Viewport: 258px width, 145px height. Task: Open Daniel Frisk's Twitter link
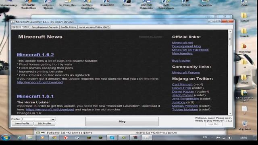[181, 88]
